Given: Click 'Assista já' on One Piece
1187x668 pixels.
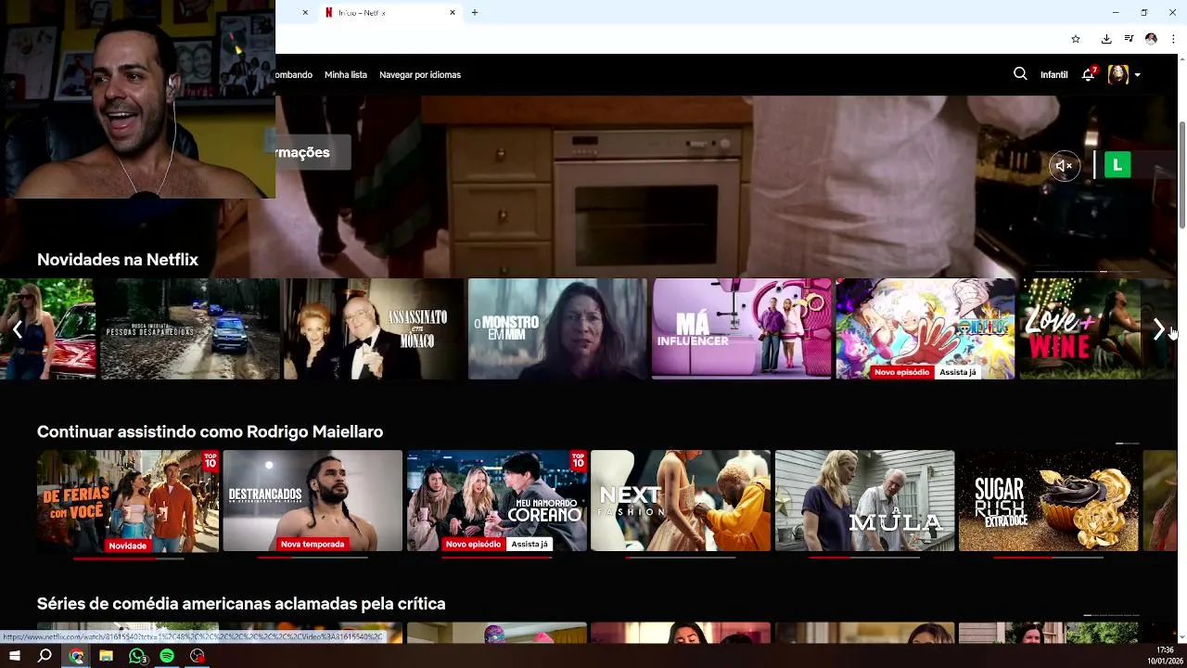Looking at the screenshot, I should (x=958, y=372).
